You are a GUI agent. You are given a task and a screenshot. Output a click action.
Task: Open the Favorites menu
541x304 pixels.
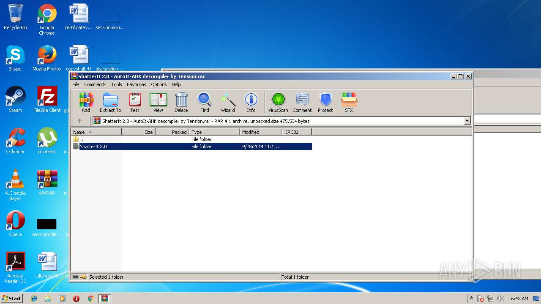(137, 84)
